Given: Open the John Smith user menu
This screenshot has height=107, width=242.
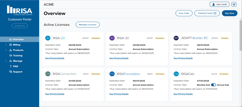Looking at the screenshot, I should (x=220, y=4).
